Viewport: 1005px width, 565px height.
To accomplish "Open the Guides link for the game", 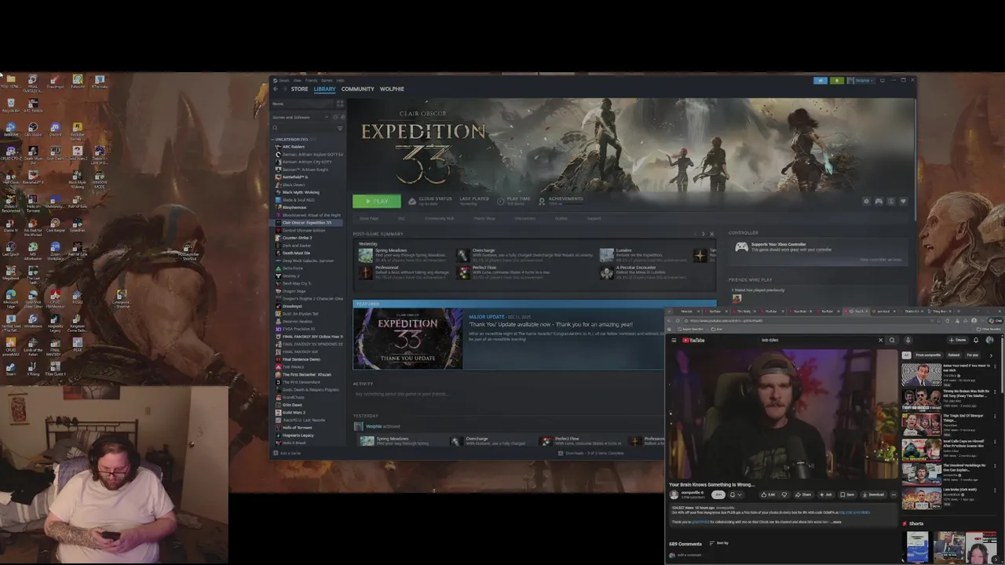I will tap(561, 218).
